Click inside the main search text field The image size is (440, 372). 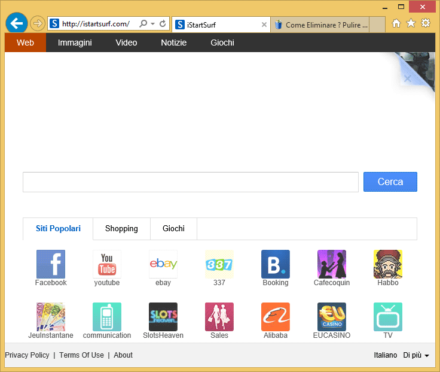tap(190, 182)
